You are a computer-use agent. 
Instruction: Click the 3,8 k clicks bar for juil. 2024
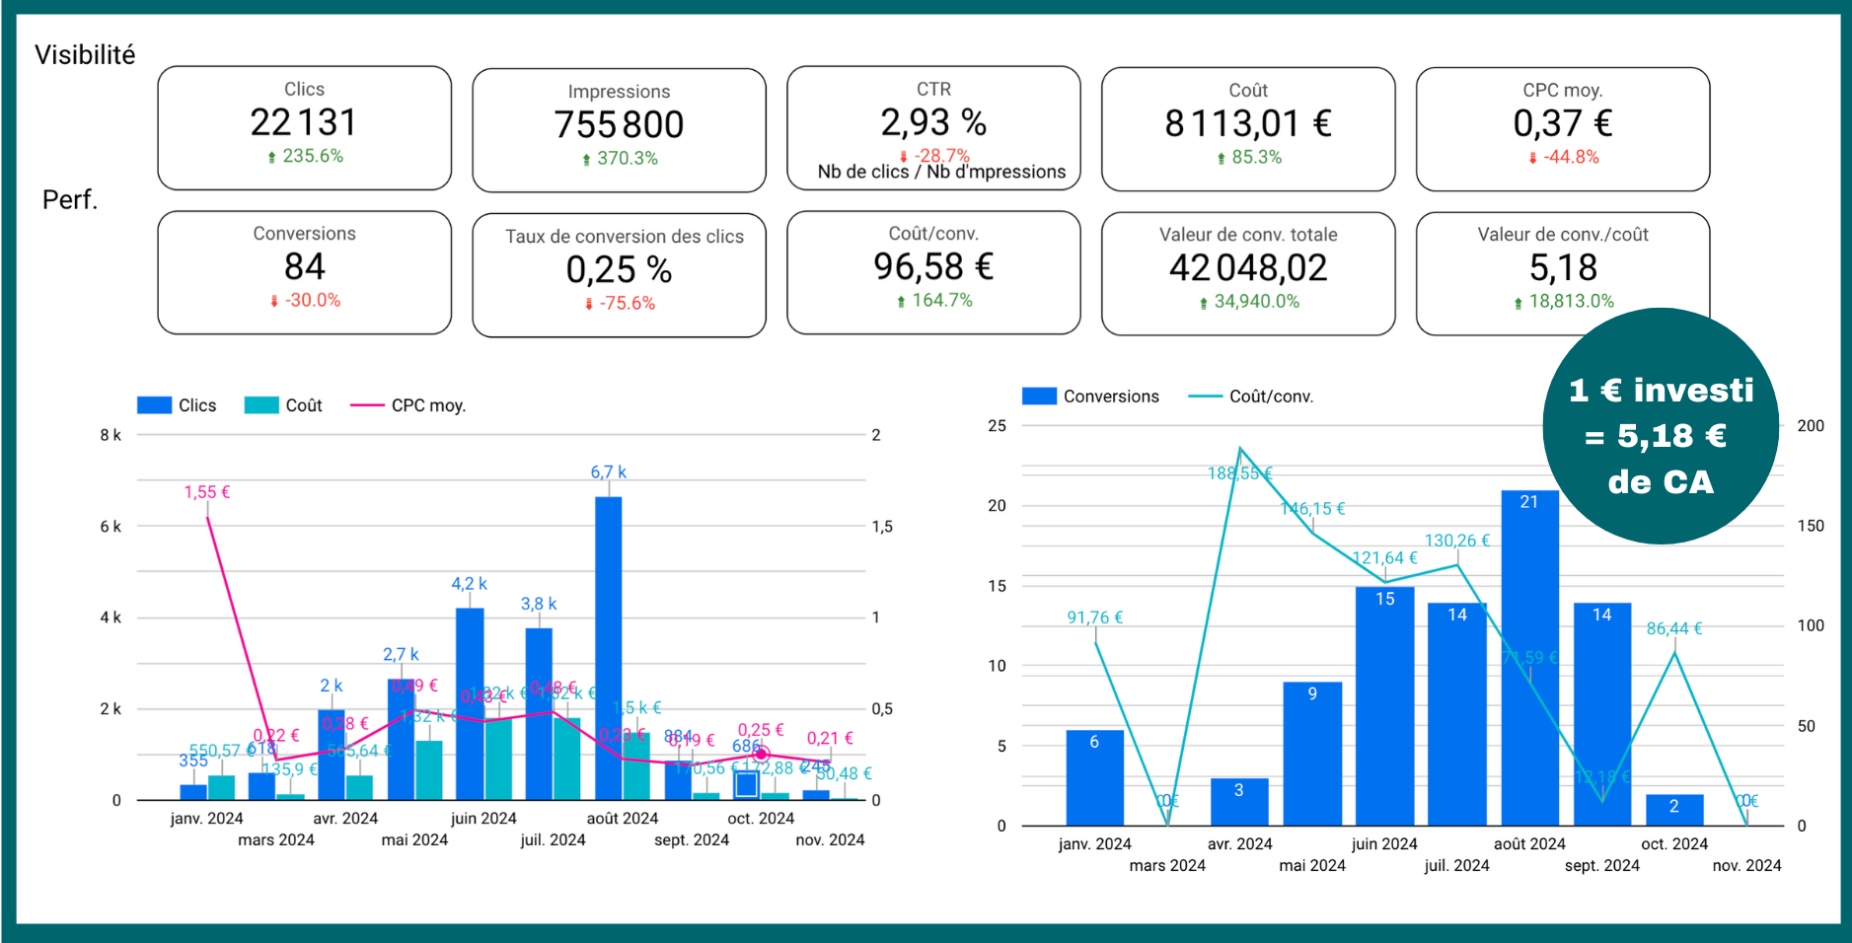(539, 714)
